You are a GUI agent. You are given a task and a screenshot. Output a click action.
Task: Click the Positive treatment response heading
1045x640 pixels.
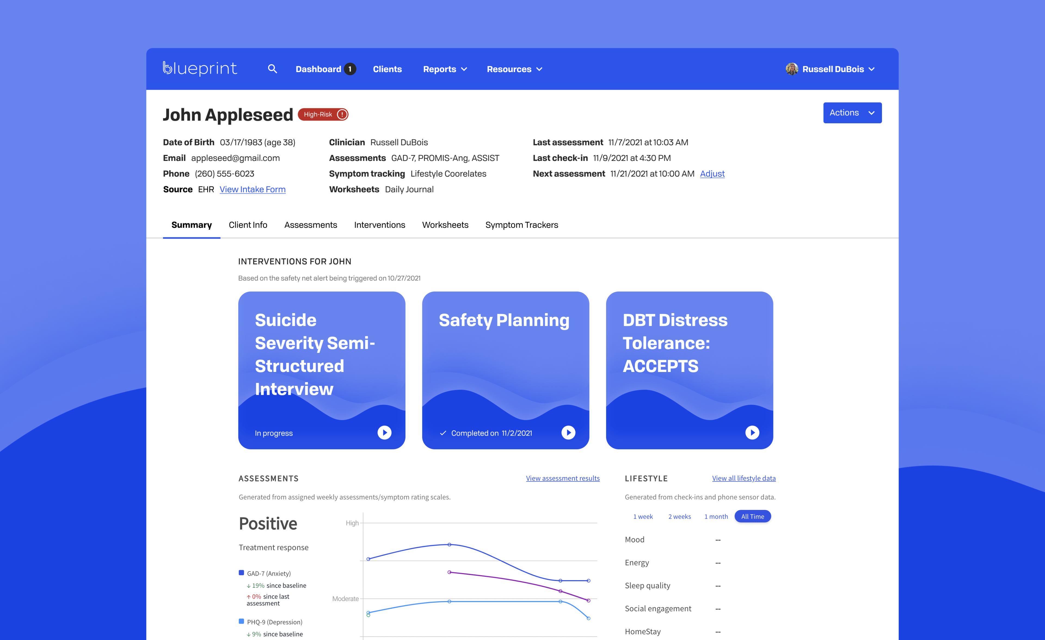pos(268,523)
